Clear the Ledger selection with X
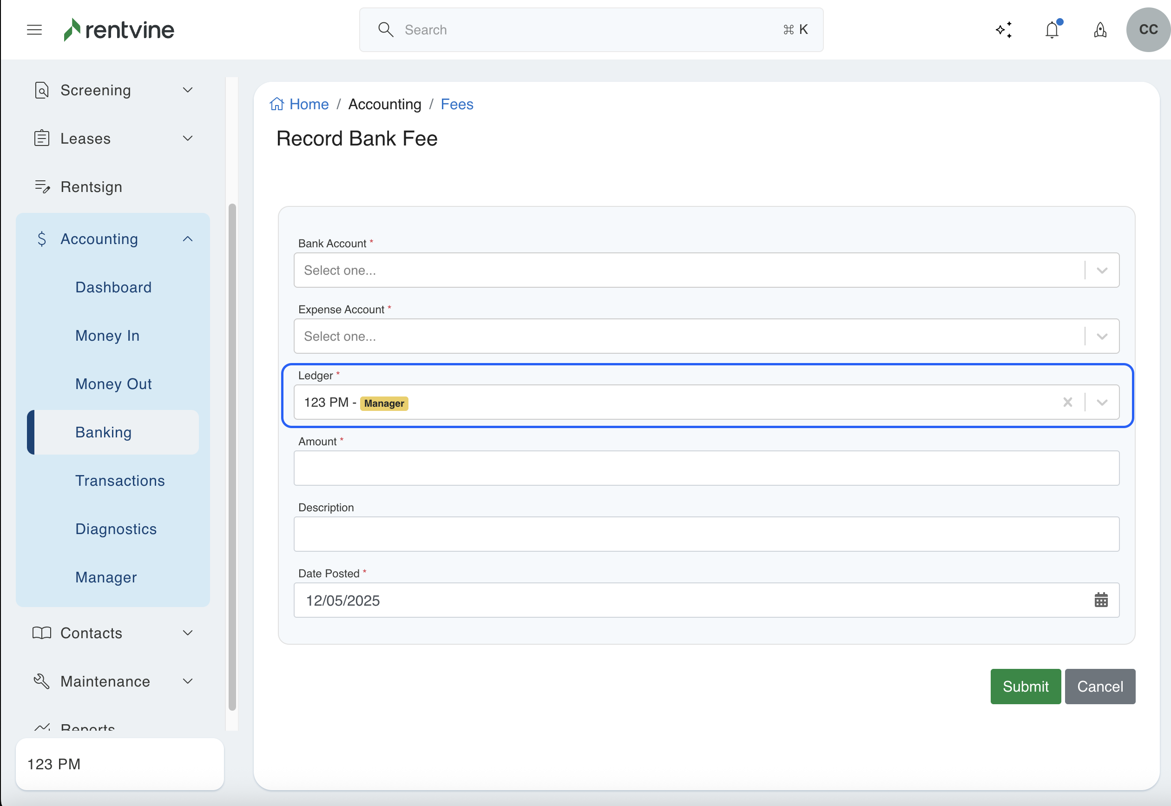 (1067, 403)
